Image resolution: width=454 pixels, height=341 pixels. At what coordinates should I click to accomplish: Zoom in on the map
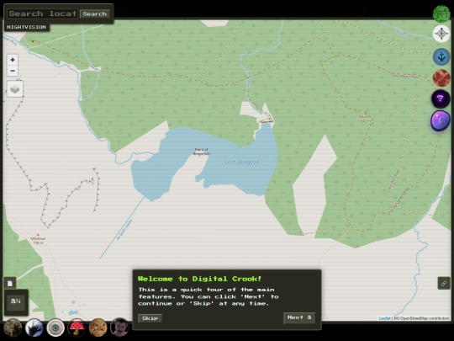[13, 60]
